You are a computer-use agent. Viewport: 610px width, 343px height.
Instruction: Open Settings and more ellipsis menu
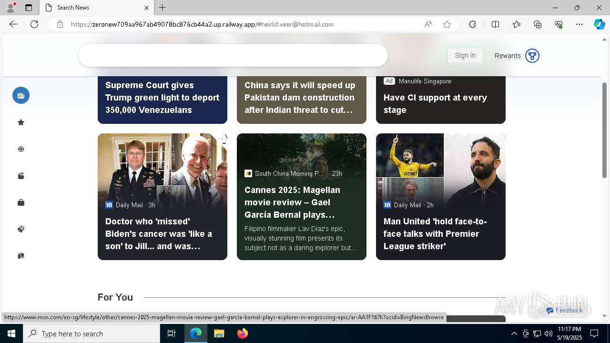(x=579, y=24)
